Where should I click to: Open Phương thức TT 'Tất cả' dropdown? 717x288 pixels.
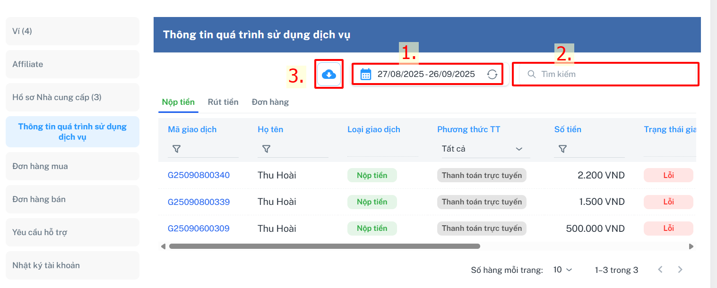click(482, 149)
